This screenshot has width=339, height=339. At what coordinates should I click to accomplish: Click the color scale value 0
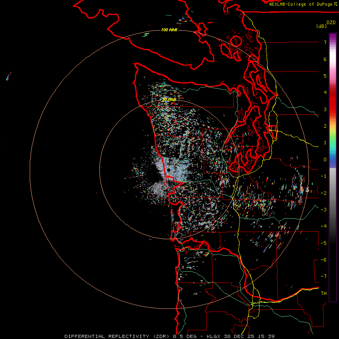[325, 160]
